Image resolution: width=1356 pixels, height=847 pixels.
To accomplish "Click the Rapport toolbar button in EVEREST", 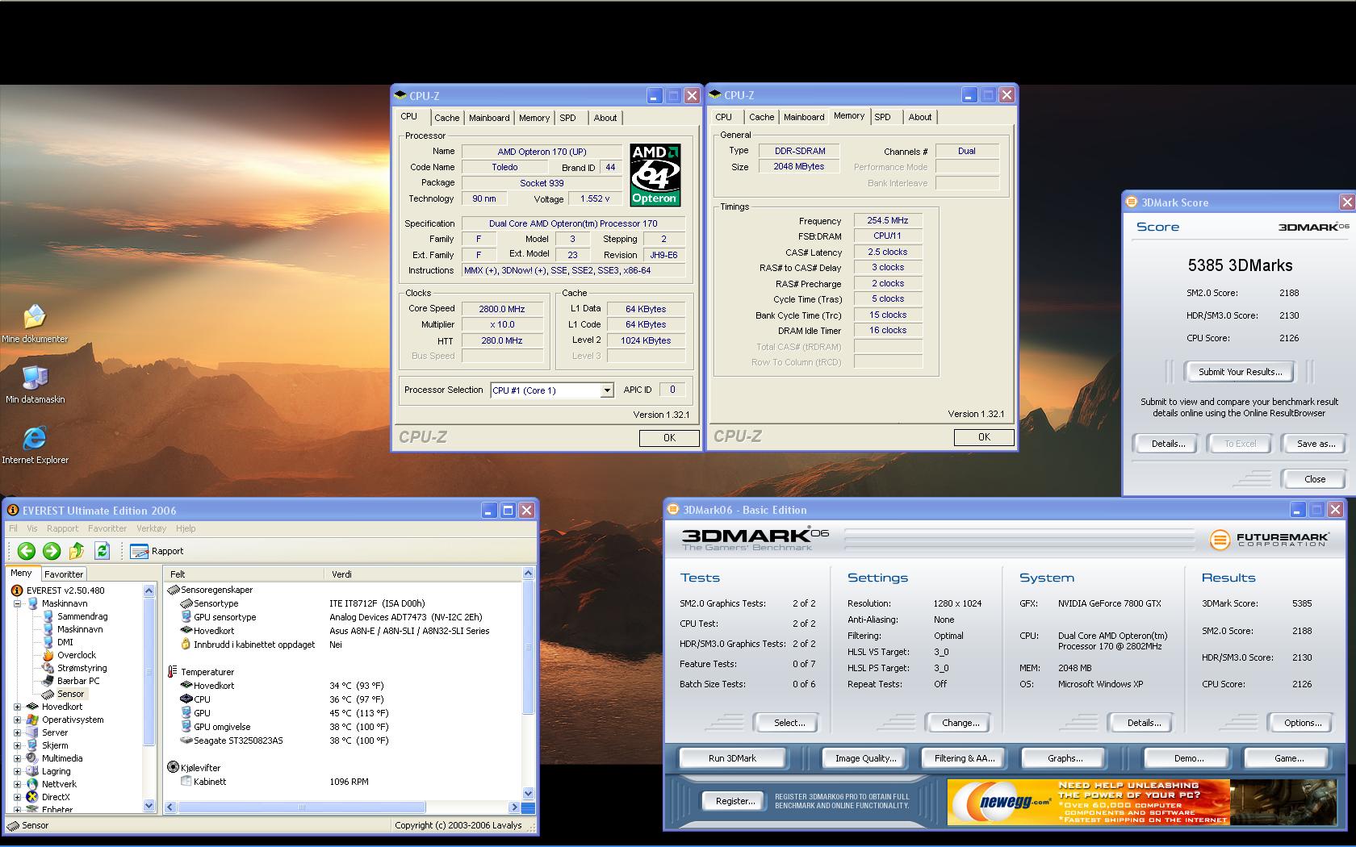I will pos(157,551).
